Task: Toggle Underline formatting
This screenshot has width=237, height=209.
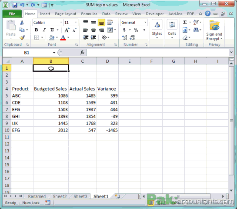Action: 52,30
